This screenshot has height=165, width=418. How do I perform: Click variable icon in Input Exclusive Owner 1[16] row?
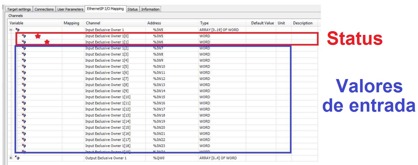click(24, 134)
